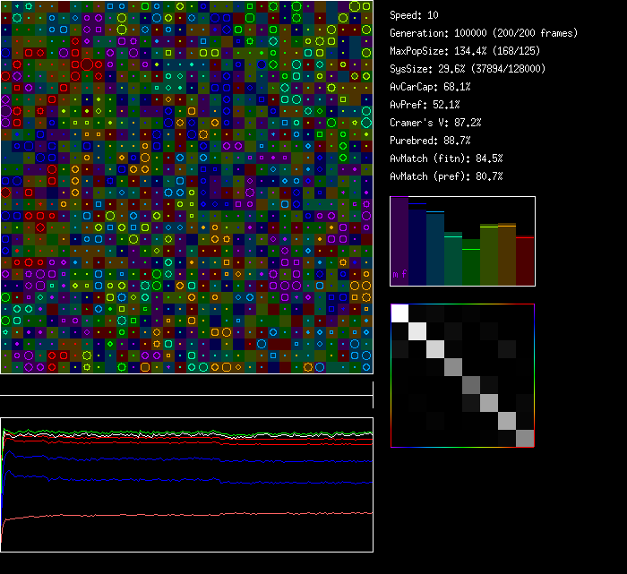This screenshot has width=627, height=574.
Task: Select the AvCarCap value
Action: point(430,87)
